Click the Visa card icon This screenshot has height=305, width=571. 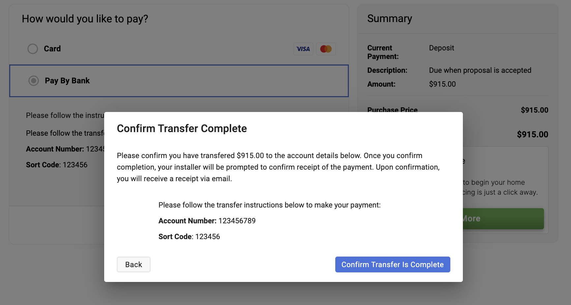[x=303, y=49]
